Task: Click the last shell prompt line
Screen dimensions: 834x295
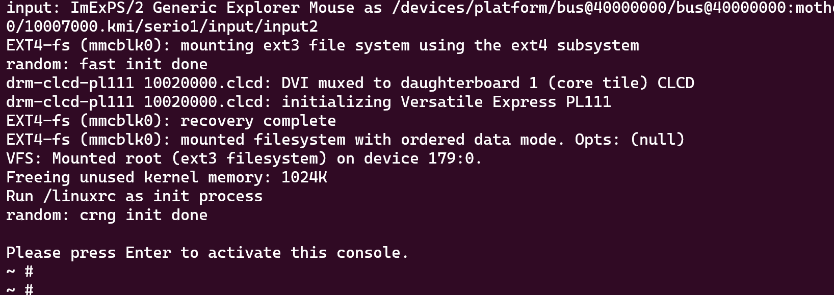Action: [x=19, y=289]
